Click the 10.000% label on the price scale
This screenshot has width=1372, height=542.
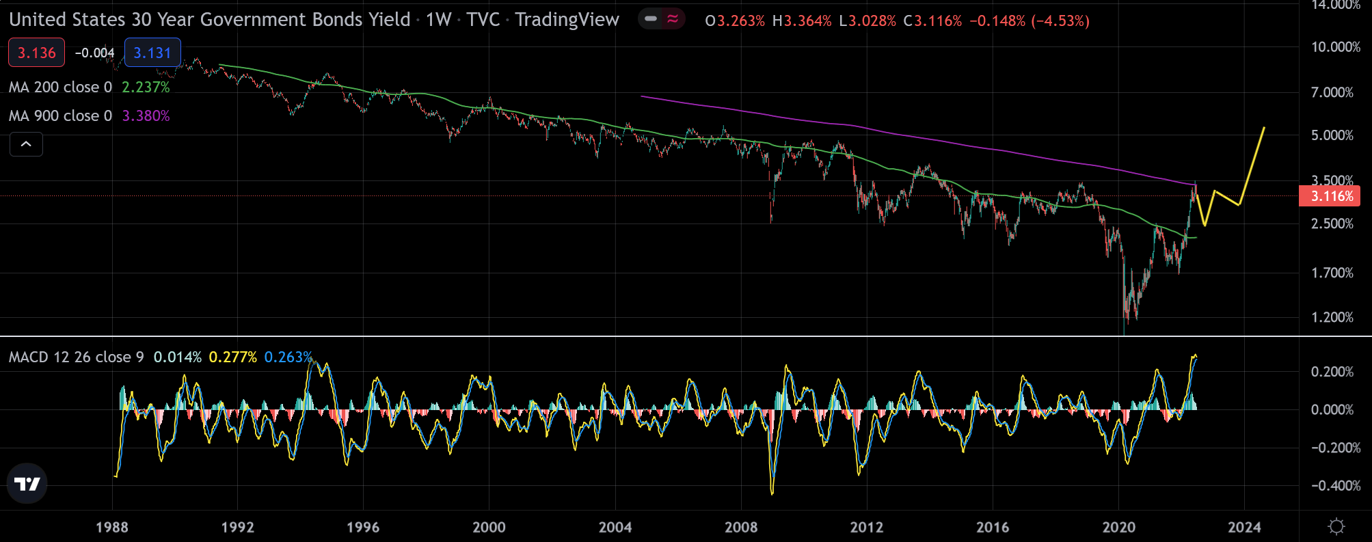pyautogui.click(x=1335, y=47)
